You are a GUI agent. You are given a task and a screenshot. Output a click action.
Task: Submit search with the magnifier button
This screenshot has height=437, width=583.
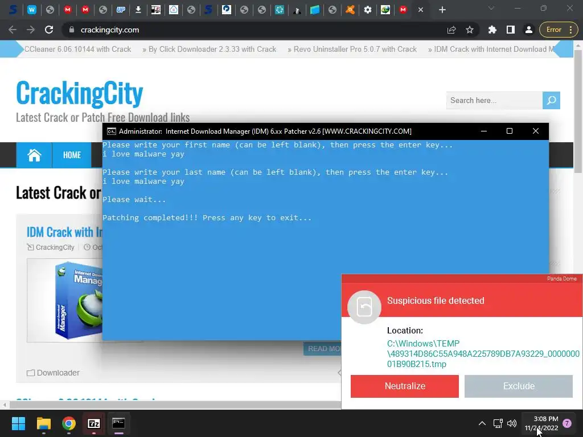[x=551, y=100]
